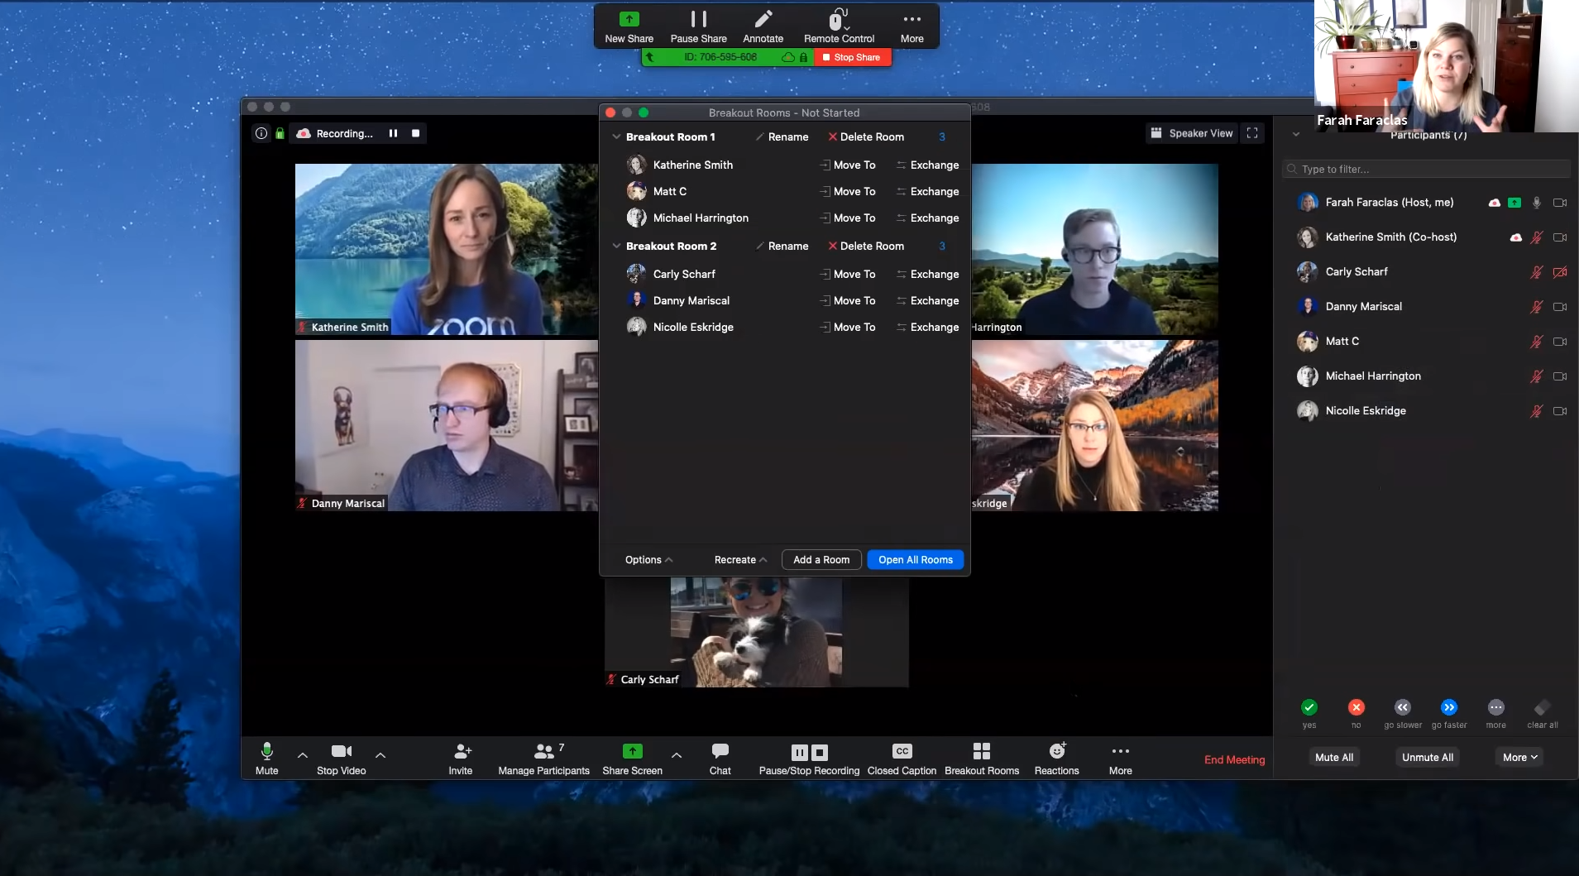Enter full screen mode
Viewport: 1579px width, 876px height.
tap(1252, 133)
